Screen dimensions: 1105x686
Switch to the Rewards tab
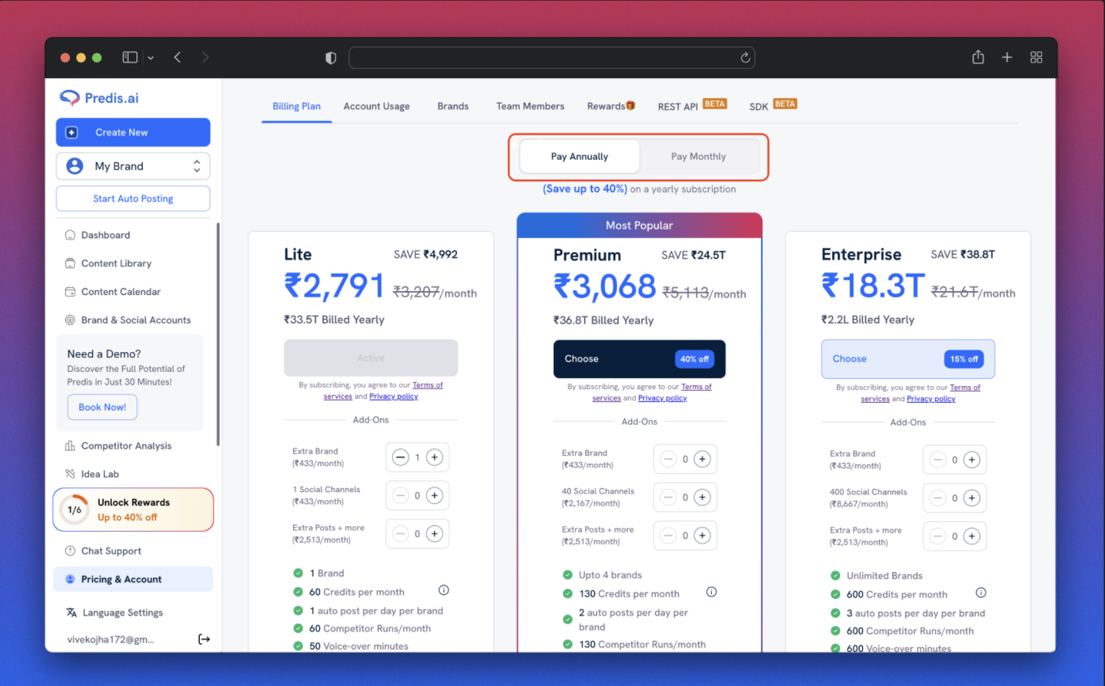[611, 106]
